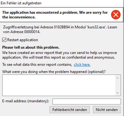
Task: Send the report via 'Fehlerbericht senden'
Action: (70, 109)
